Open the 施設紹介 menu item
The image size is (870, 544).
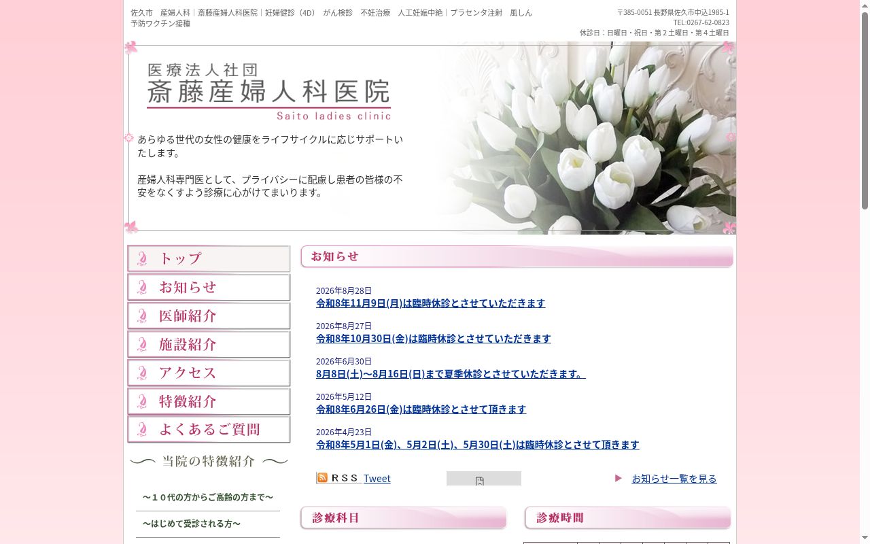point(209,345)
